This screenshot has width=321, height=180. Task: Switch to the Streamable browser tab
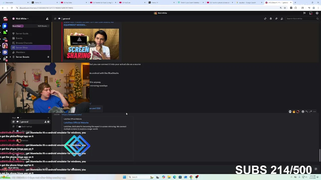(x=15, y=2)
